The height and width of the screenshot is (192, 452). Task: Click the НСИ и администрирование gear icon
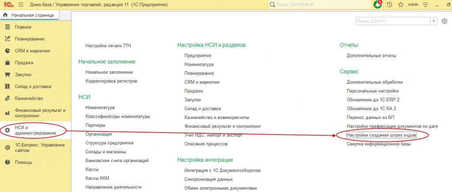[x=8, y=130]
